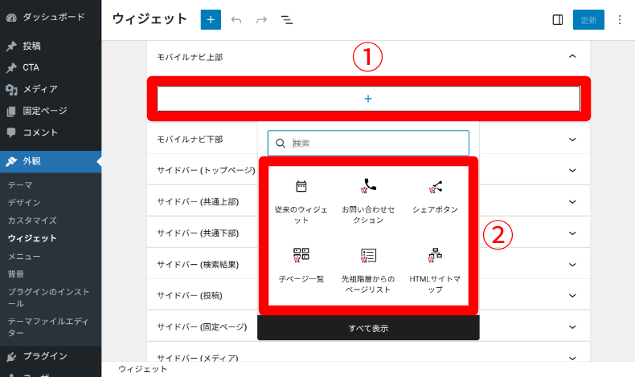Click the 投稿 pin icon
The height and width of the screenshot is (377, 635).
[11, 46]
